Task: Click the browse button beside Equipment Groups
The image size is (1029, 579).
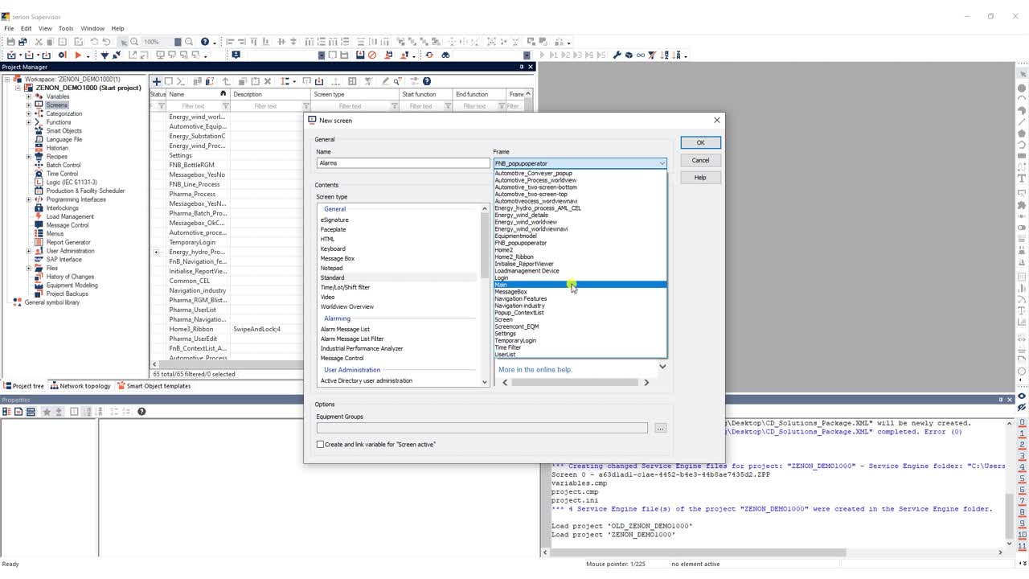Action: coord(660,428)
